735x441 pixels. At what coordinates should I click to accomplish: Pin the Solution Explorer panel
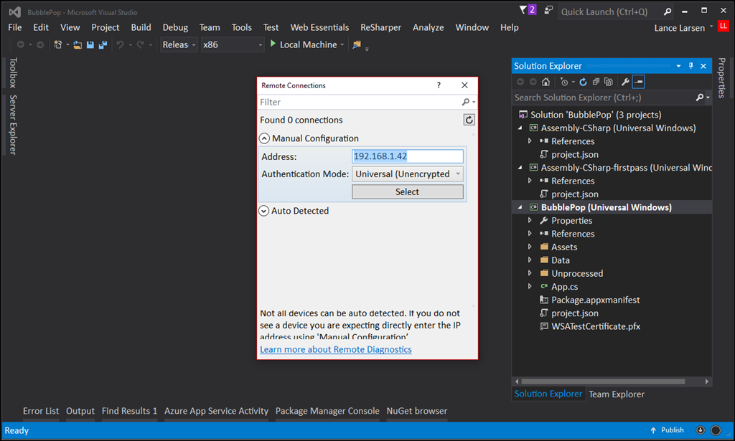(x=691, y=66)
